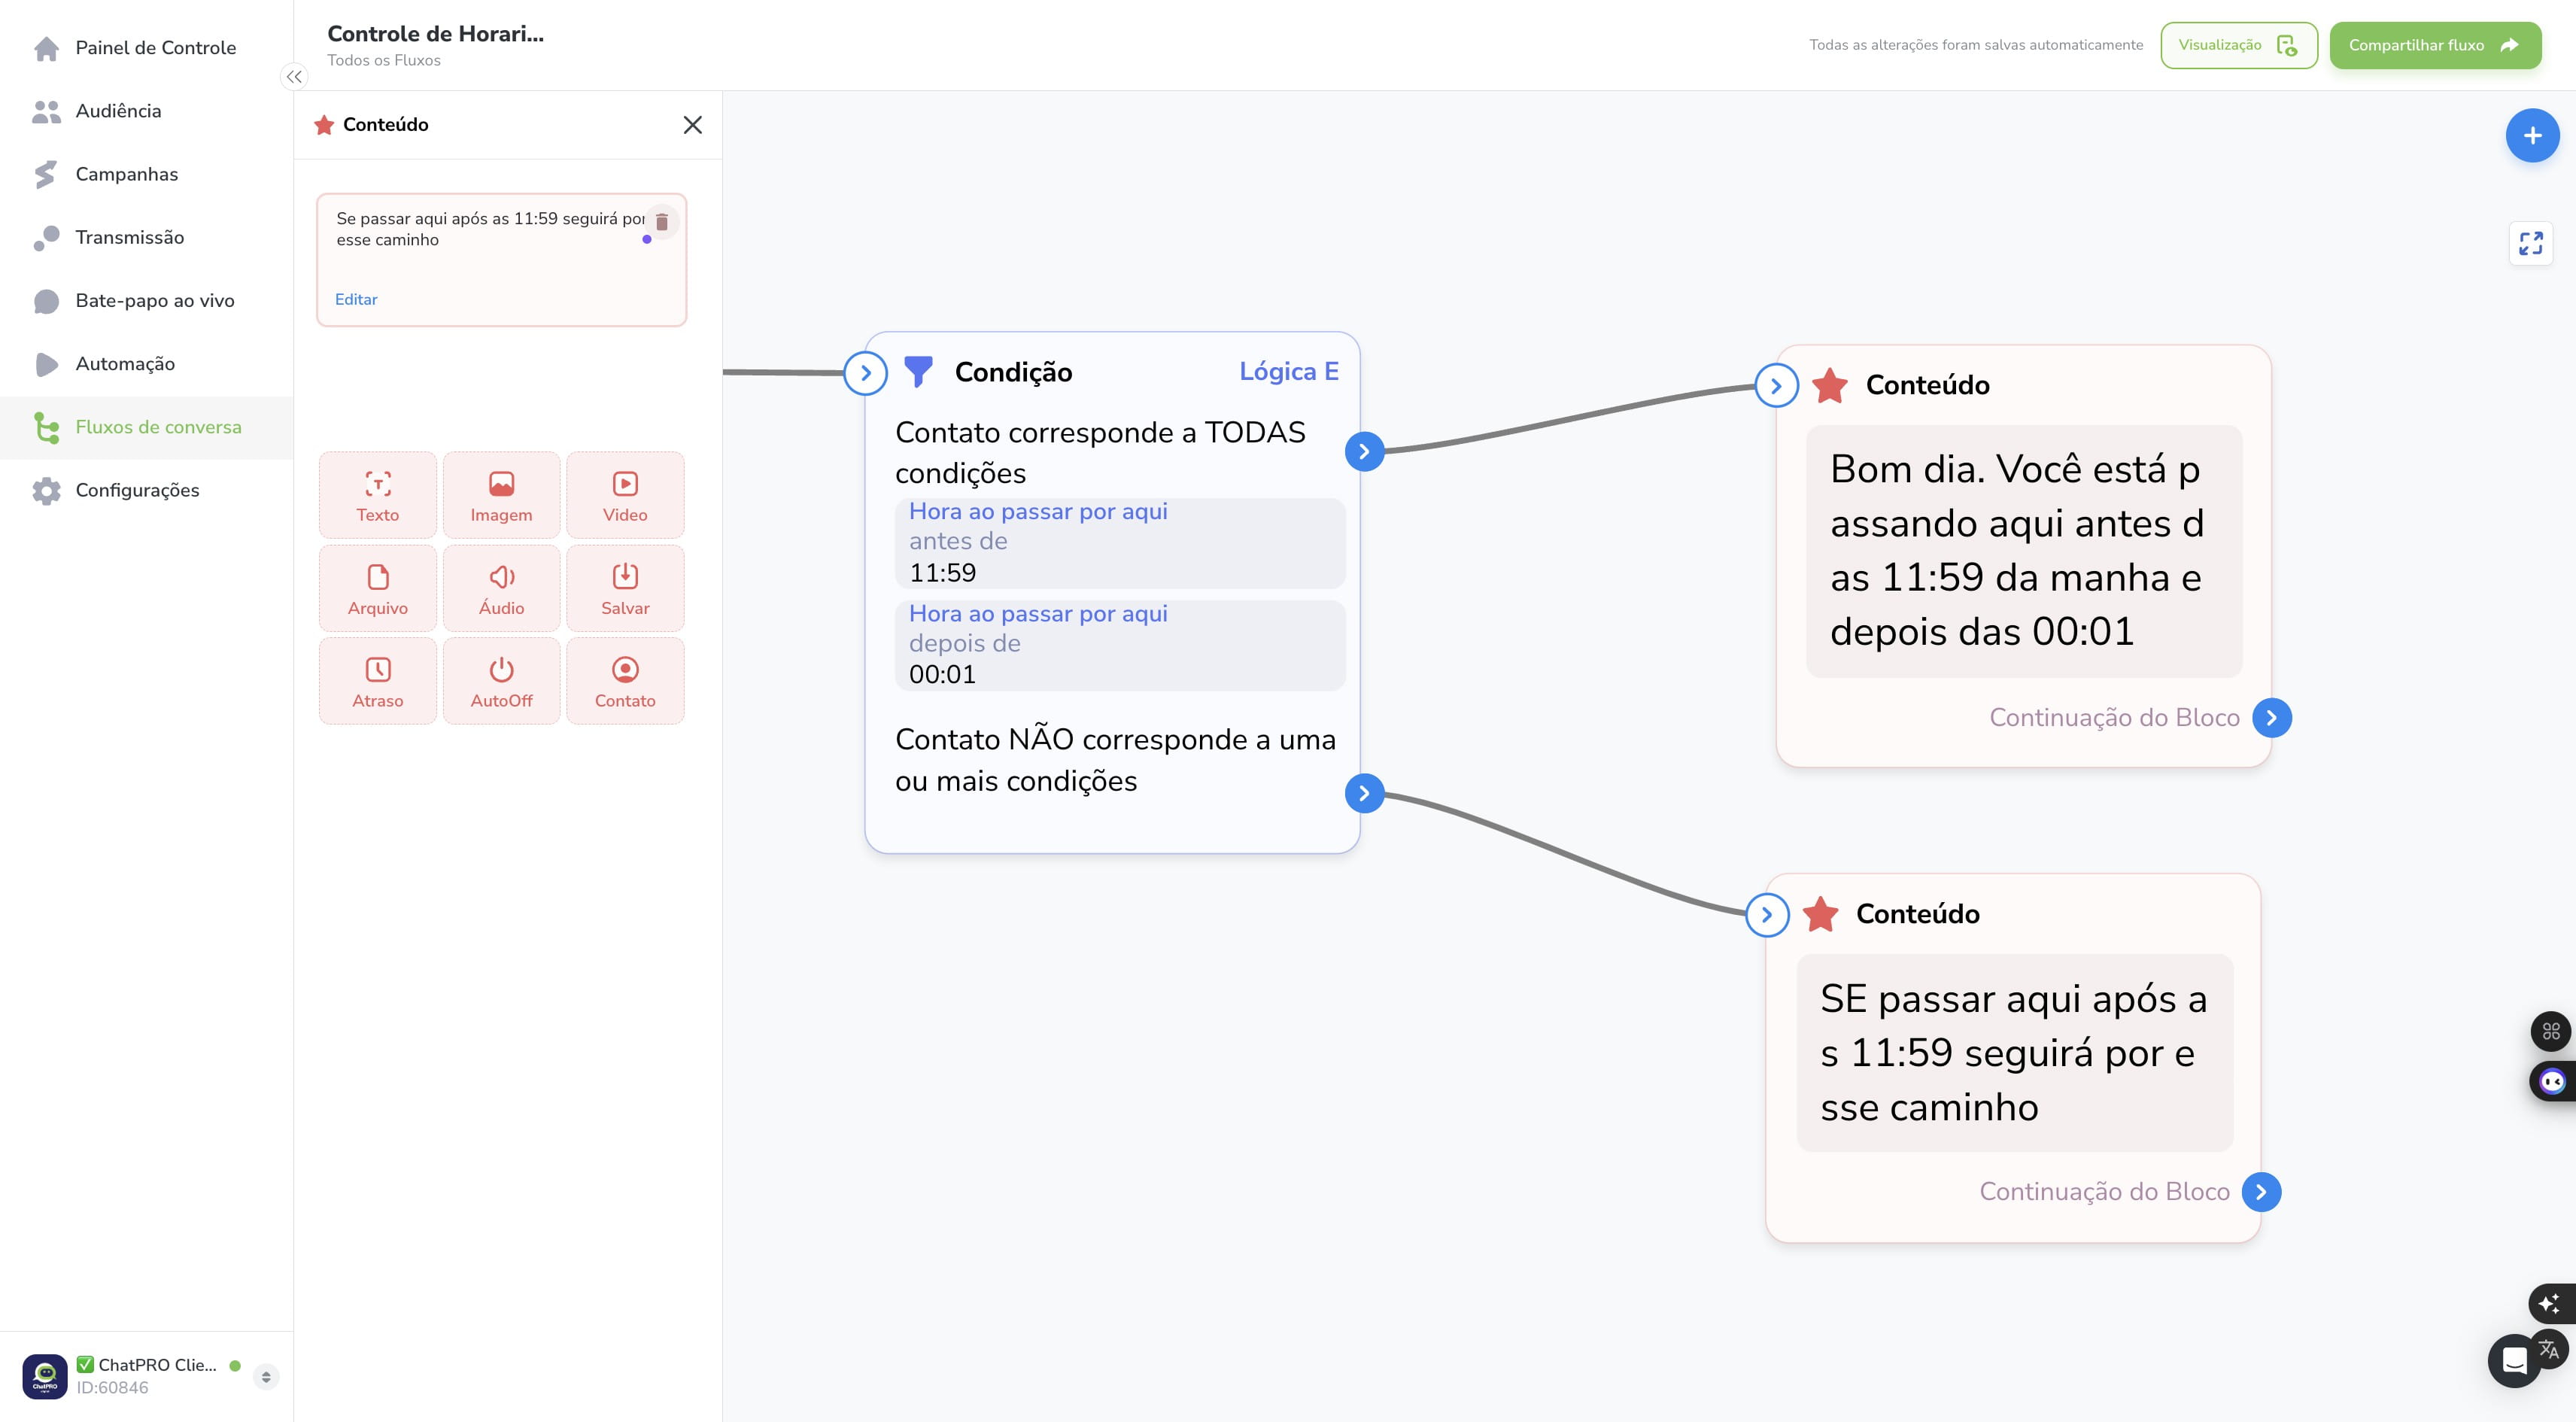Open the translate language icon
Screen dimensions: 2576x1422
2550,1349
